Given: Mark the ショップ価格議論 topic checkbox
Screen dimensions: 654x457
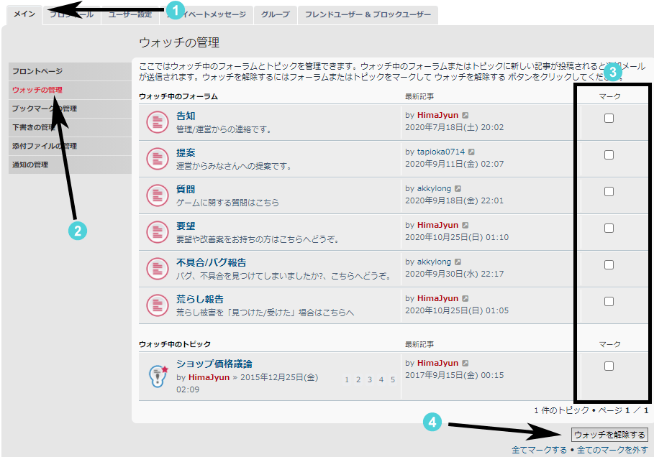Looking at the screenshot, I should pyautogui.click(x=609, y=366).
